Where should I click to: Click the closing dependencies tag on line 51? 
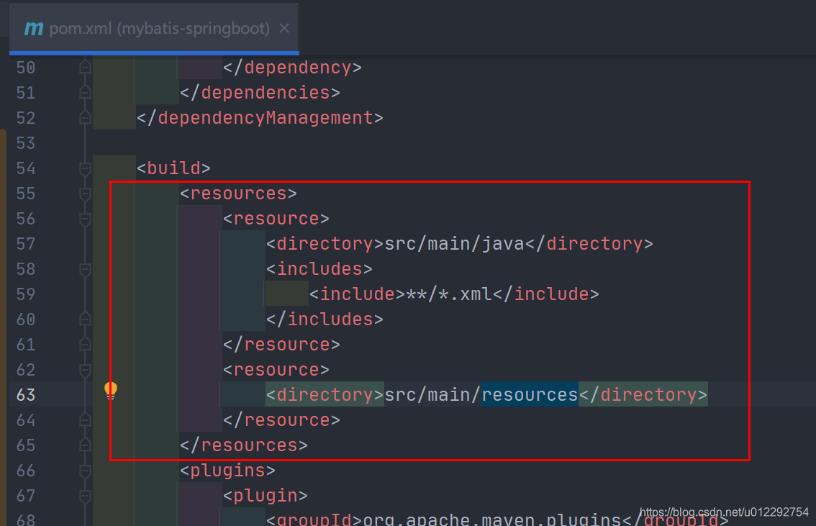point(260,93)
